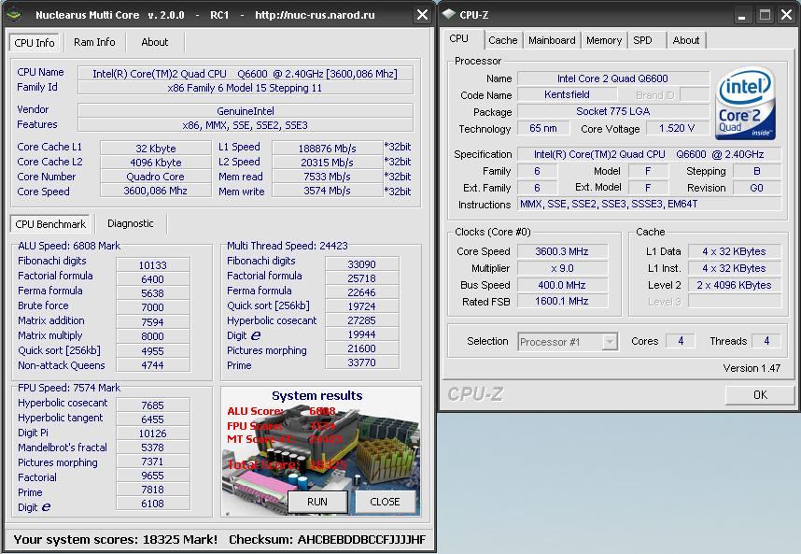This screenshot has width=801, height=554.
Task: Minimize the CPU-Z window
Action: pyautogui.click(x=742, y=15)
